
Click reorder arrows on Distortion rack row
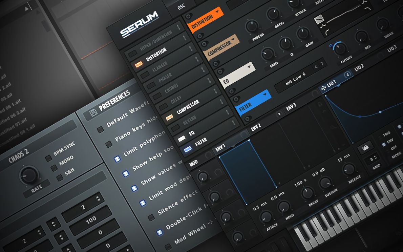click(185, 38)
